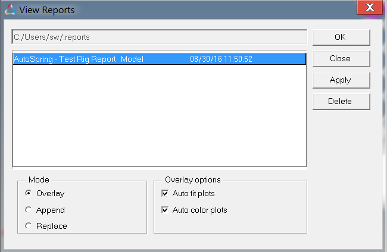Screen dimensions: 387x252
Task: Click the OK button
Action: point(341,37)
